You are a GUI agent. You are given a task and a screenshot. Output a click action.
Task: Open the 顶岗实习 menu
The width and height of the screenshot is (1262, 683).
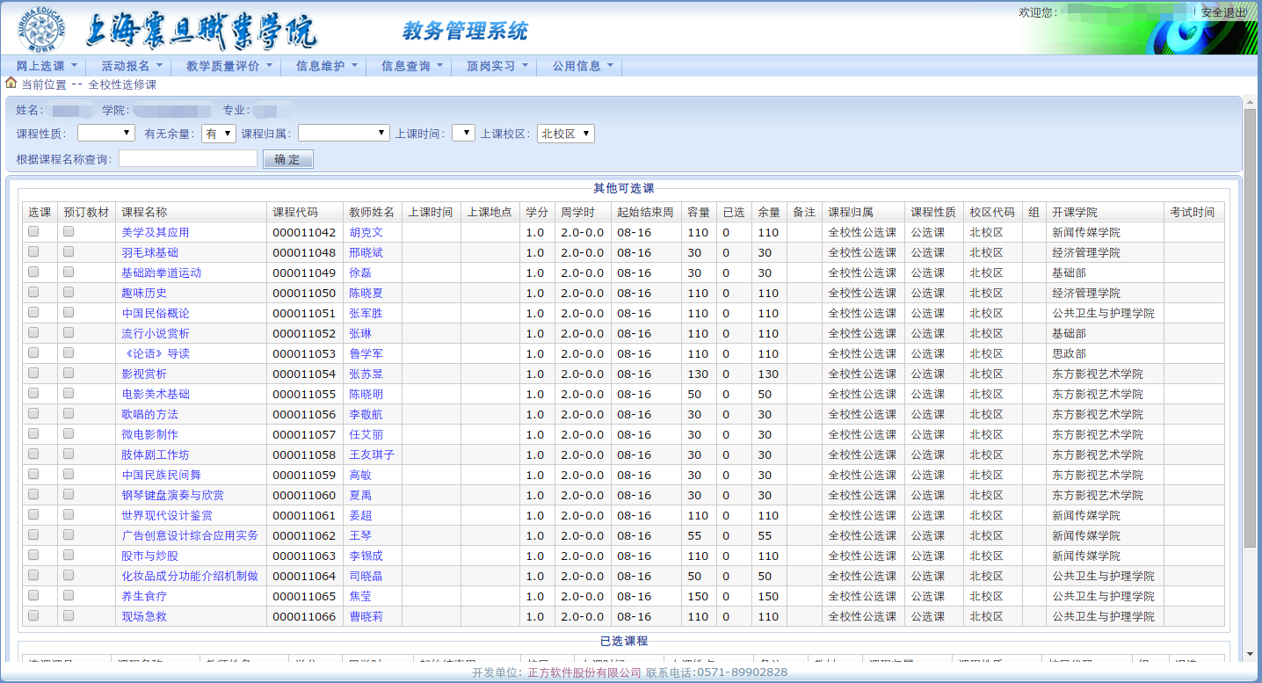pyautogui.click(x=497, y=66)
